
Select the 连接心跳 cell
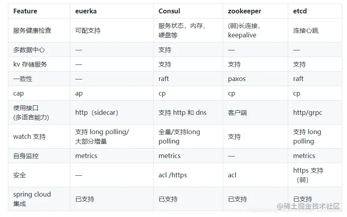[306, 30]
